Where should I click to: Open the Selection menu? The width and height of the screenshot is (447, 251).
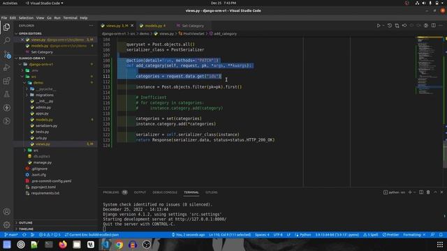click(x=26, y=17)
